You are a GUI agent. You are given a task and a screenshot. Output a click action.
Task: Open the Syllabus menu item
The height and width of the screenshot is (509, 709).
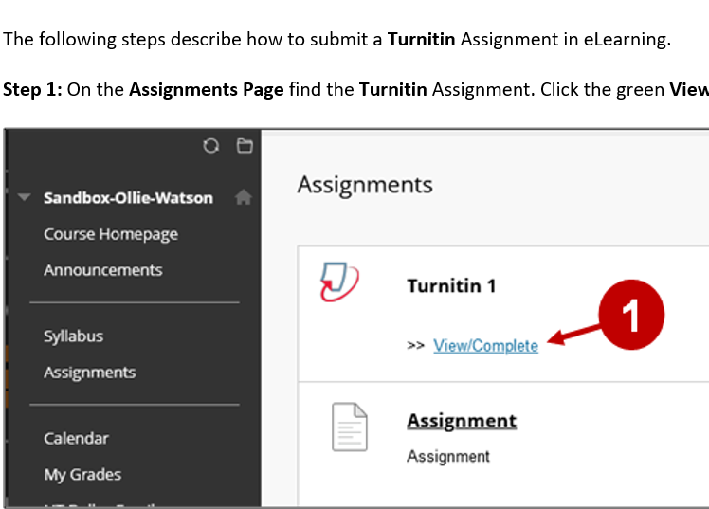click(x=73, y=336)
